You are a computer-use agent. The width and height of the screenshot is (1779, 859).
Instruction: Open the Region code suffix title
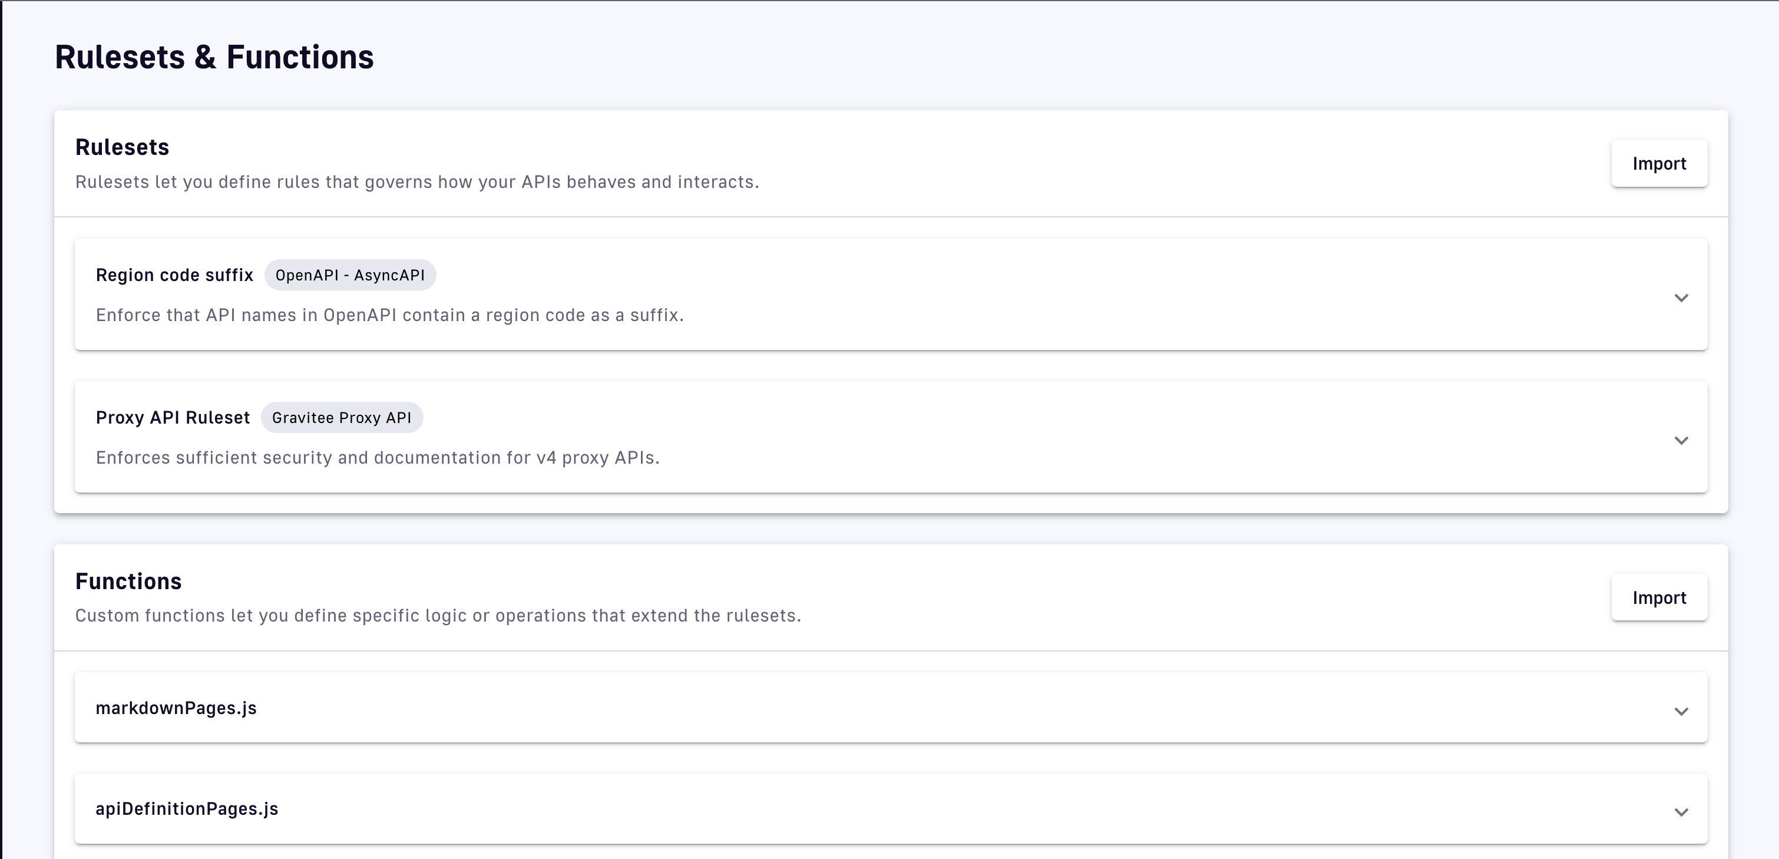[174, 275]
